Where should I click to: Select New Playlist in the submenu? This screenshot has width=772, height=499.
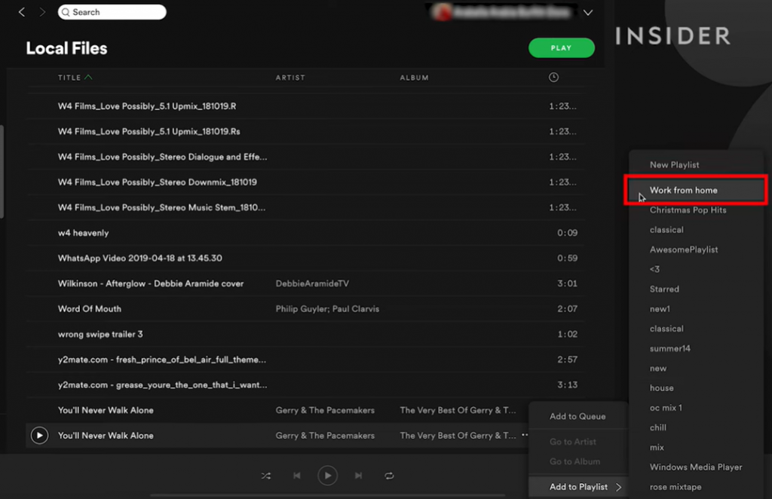click(674, 165)
